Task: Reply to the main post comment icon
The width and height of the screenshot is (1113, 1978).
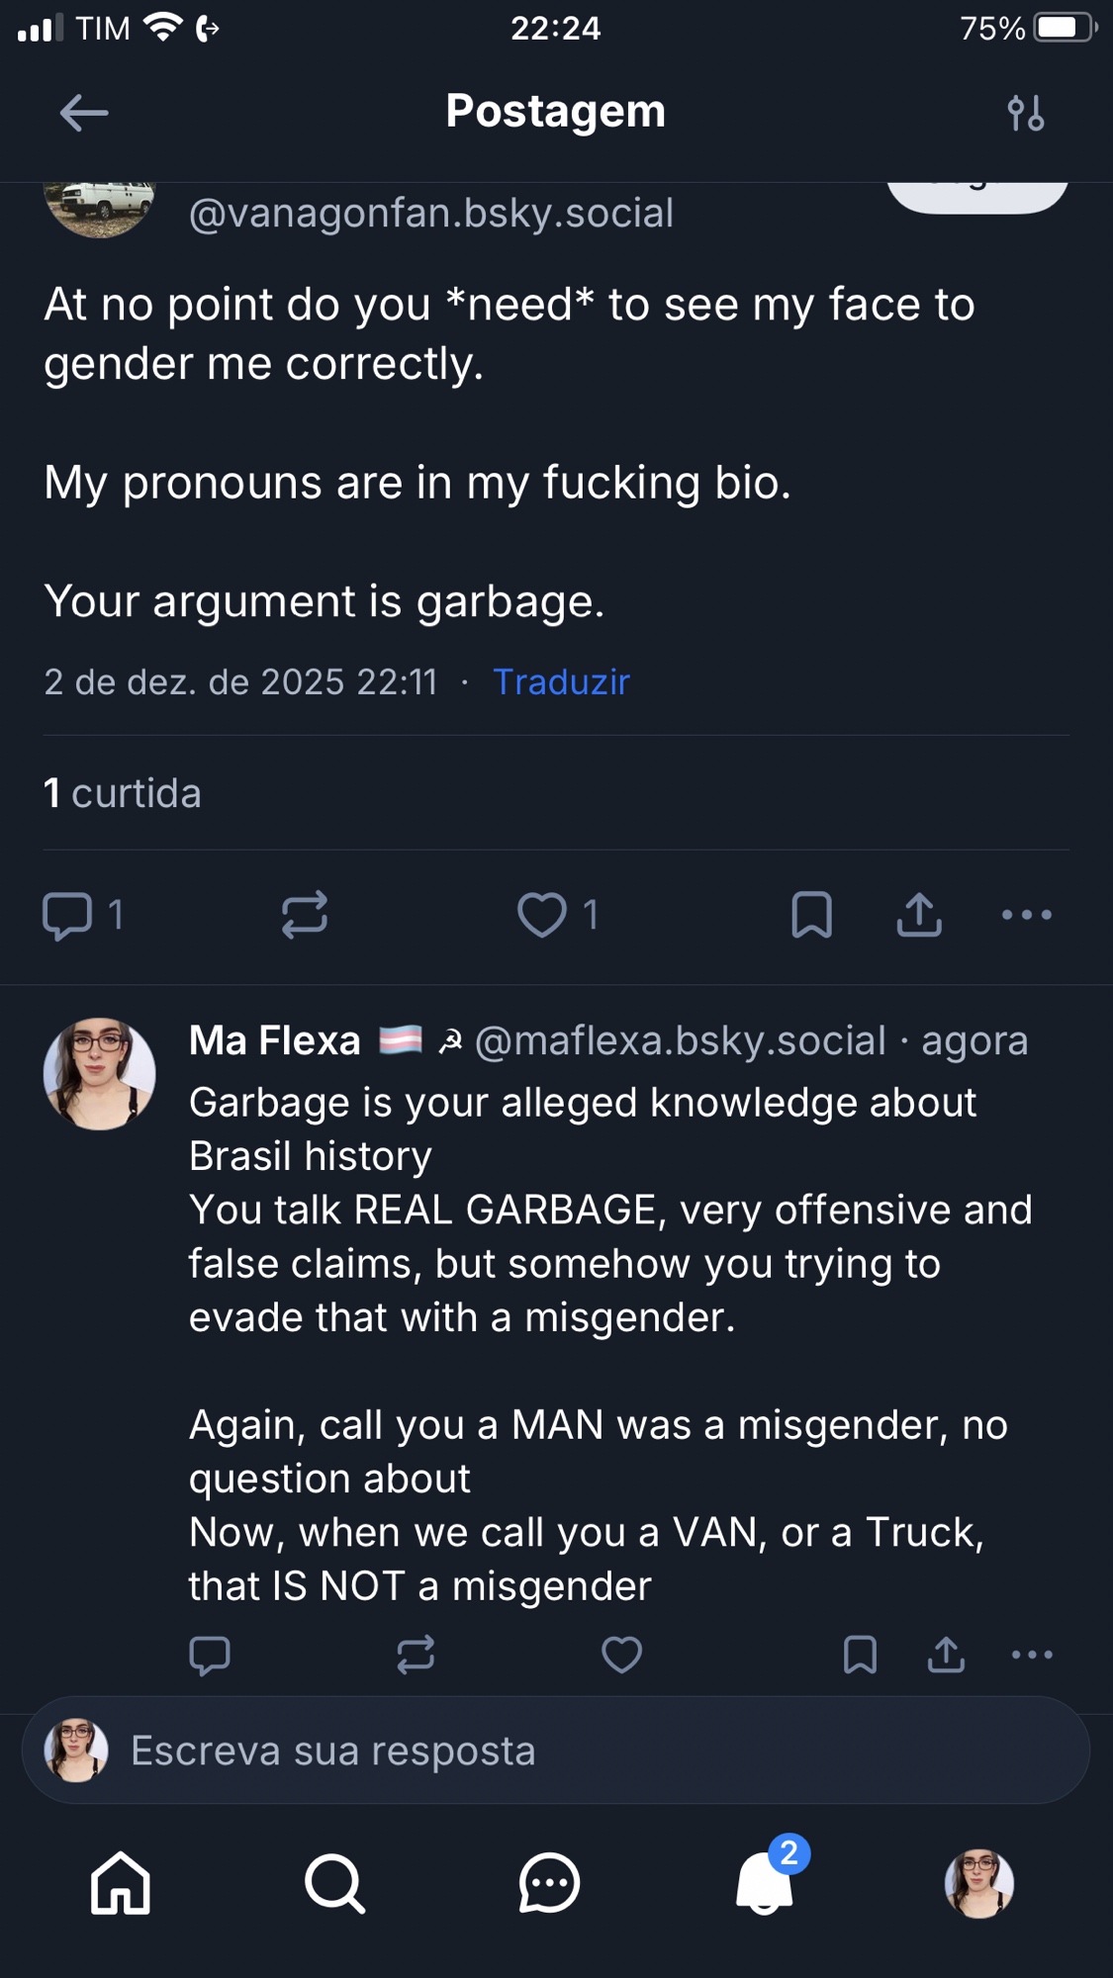Action: [x=67, y=915]
